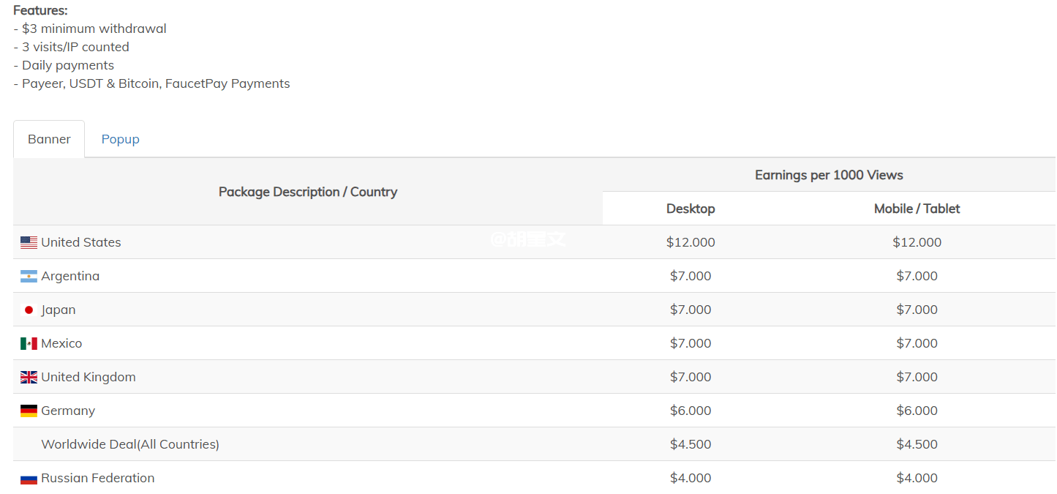
Task: Select the Banner tab
Action: click(49, 139)
